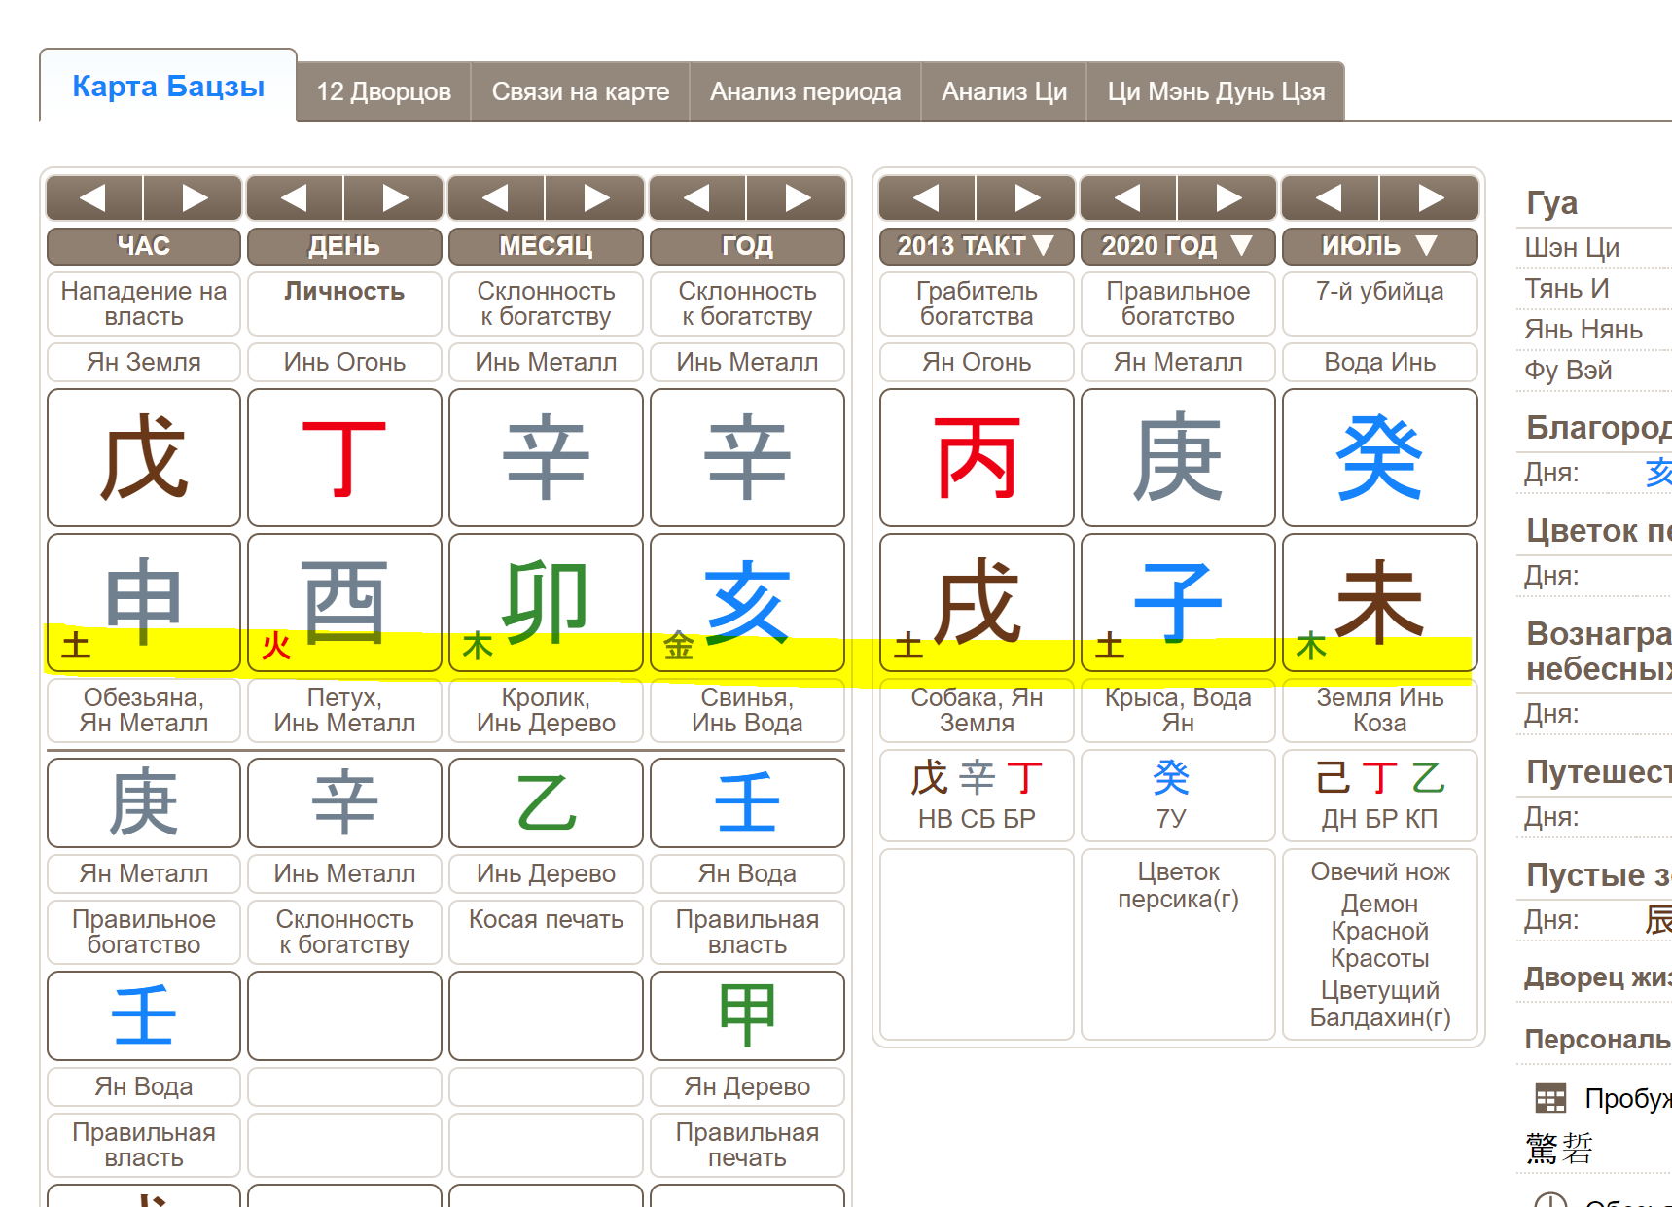Click the blue 癸 month stem cell
Viewport: 1672px width, 1207px height.
[1379, 457]
